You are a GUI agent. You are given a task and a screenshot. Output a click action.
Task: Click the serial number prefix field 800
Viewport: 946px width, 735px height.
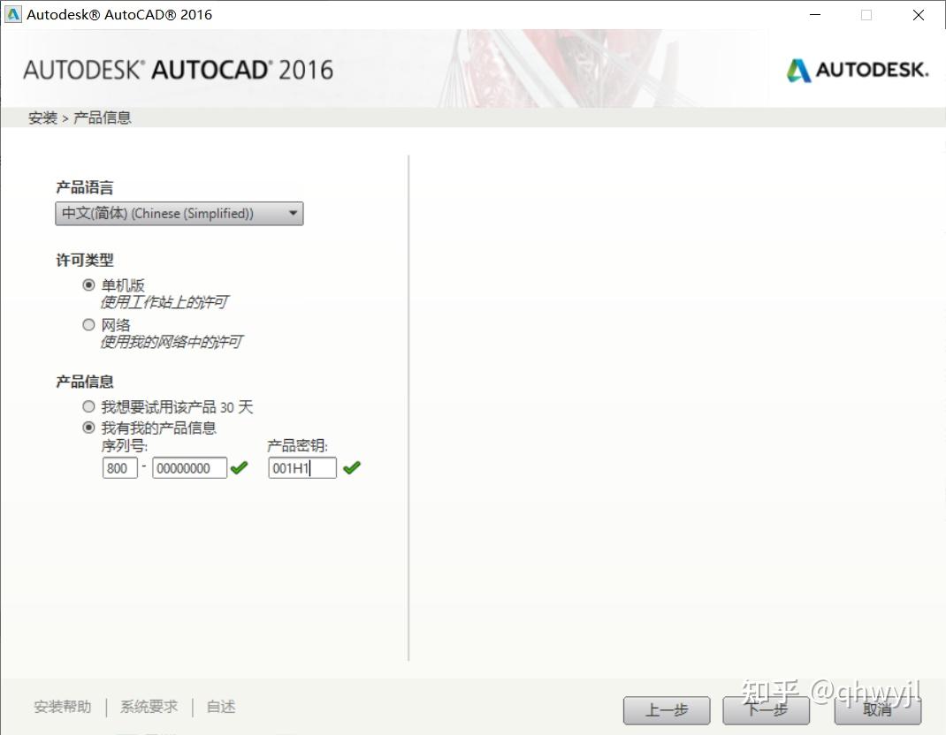(x=120, y=468)
